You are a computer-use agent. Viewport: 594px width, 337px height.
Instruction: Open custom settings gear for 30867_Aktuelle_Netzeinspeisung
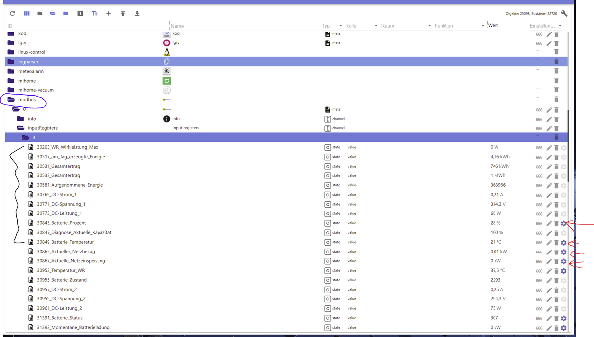563,261
